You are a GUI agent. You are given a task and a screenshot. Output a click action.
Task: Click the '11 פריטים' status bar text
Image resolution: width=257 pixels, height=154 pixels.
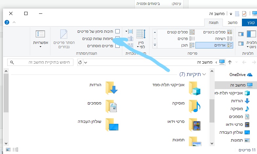(x=247, y=150)
